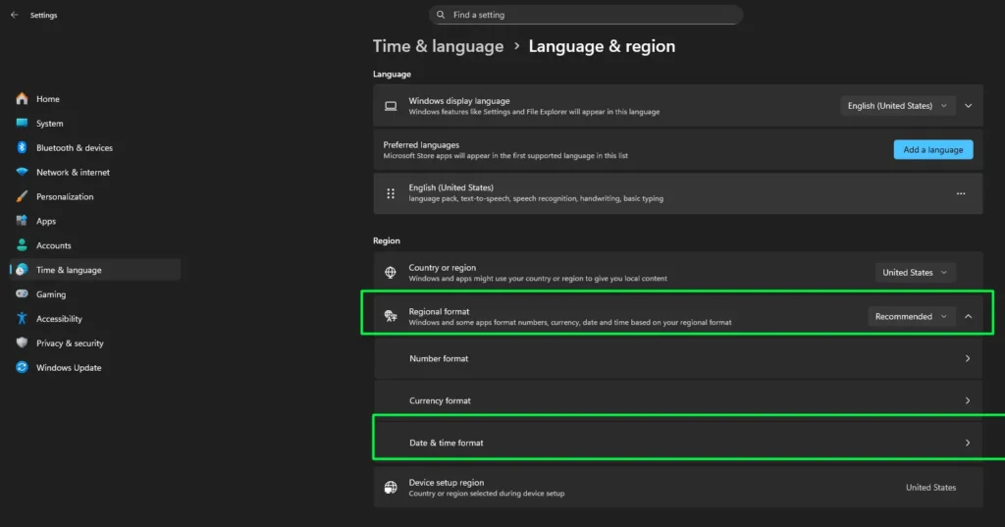
Task: Open Number format chevron
Action: pyautogui.click(x=967, y=358)
